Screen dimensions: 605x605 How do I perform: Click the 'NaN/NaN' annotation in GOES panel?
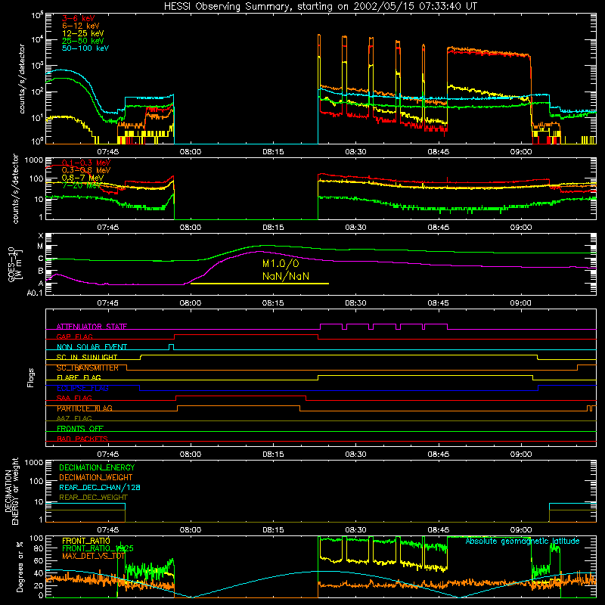(286, 276)
